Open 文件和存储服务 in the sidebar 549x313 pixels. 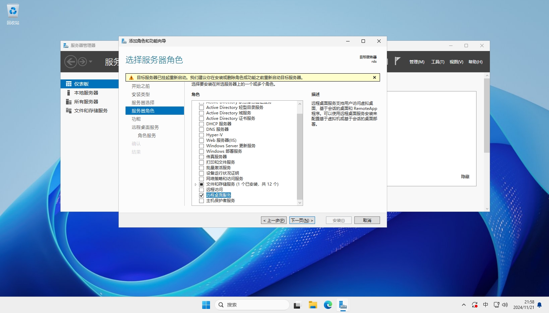coord(91,111)
